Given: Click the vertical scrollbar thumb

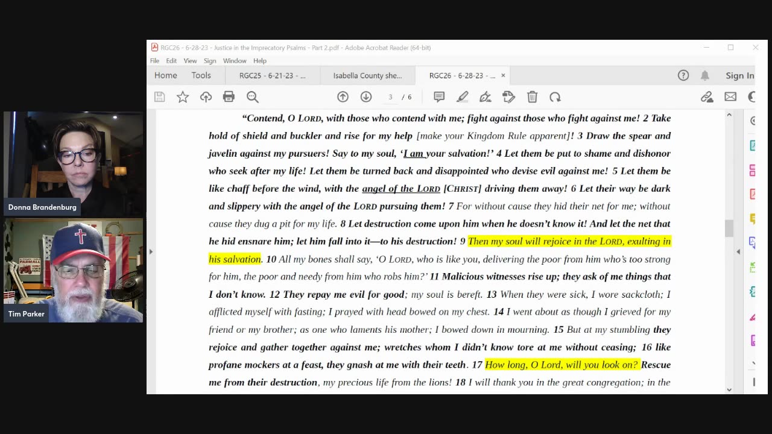Looking at the screenshot, I should (x=729, y=228).
